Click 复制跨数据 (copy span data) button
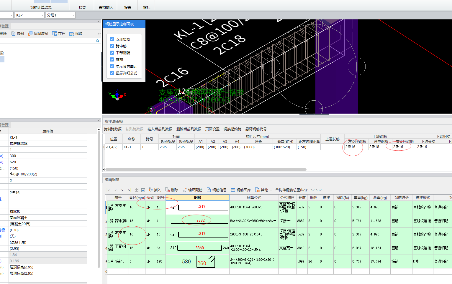452x284 pixels. tap(113, 129)
